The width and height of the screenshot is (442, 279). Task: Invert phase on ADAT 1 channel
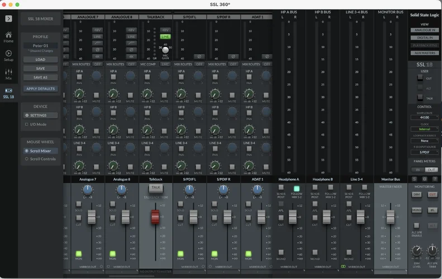click(x=267, y=56)
